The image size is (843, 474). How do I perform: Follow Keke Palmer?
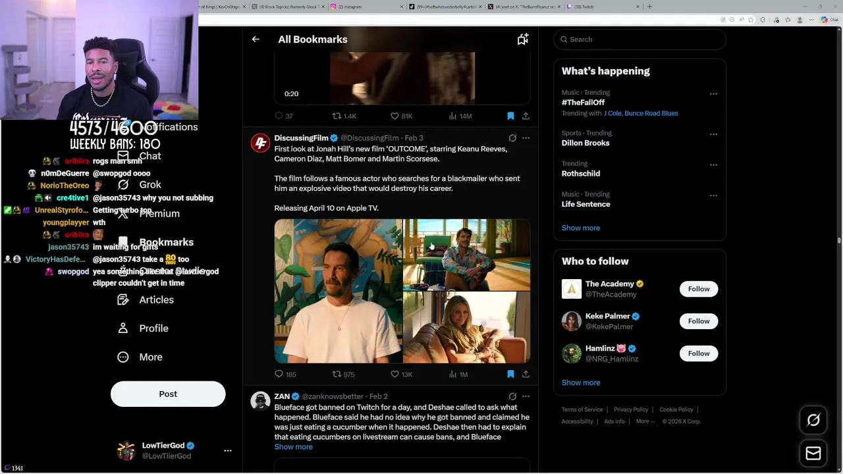pyautogui.click(x=699, y=321)
